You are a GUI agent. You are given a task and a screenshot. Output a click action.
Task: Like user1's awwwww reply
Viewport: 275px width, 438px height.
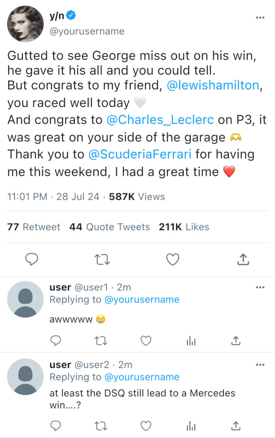tap(146, 340)
